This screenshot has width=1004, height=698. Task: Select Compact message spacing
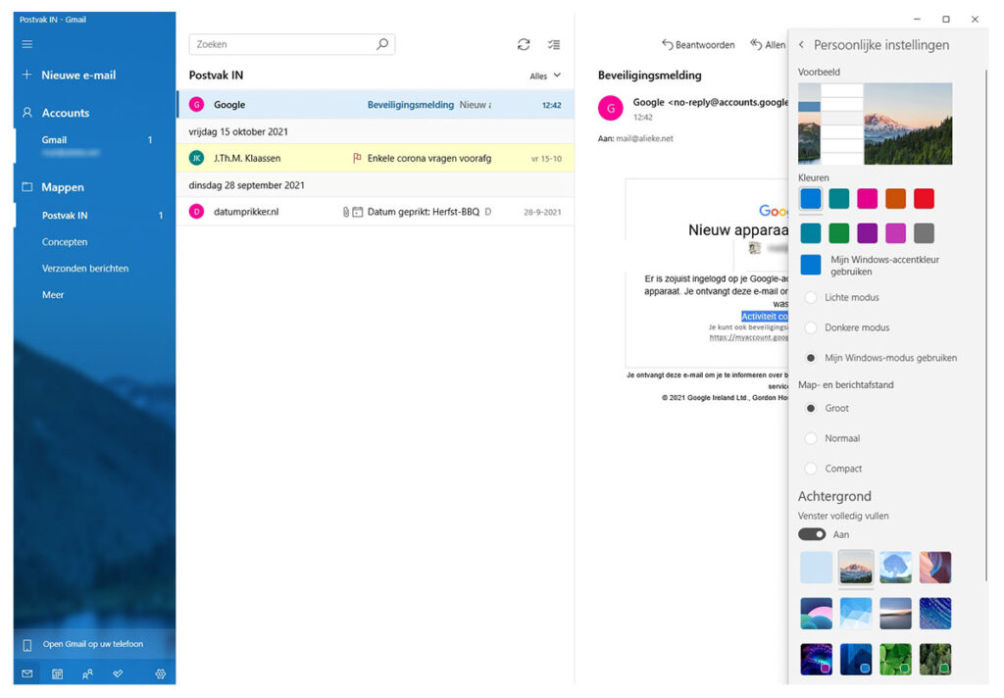point(811,469)
